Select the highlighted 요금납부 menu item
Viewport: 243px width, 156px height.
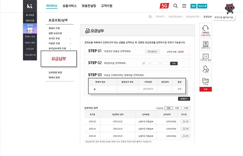tap(59, 59)
